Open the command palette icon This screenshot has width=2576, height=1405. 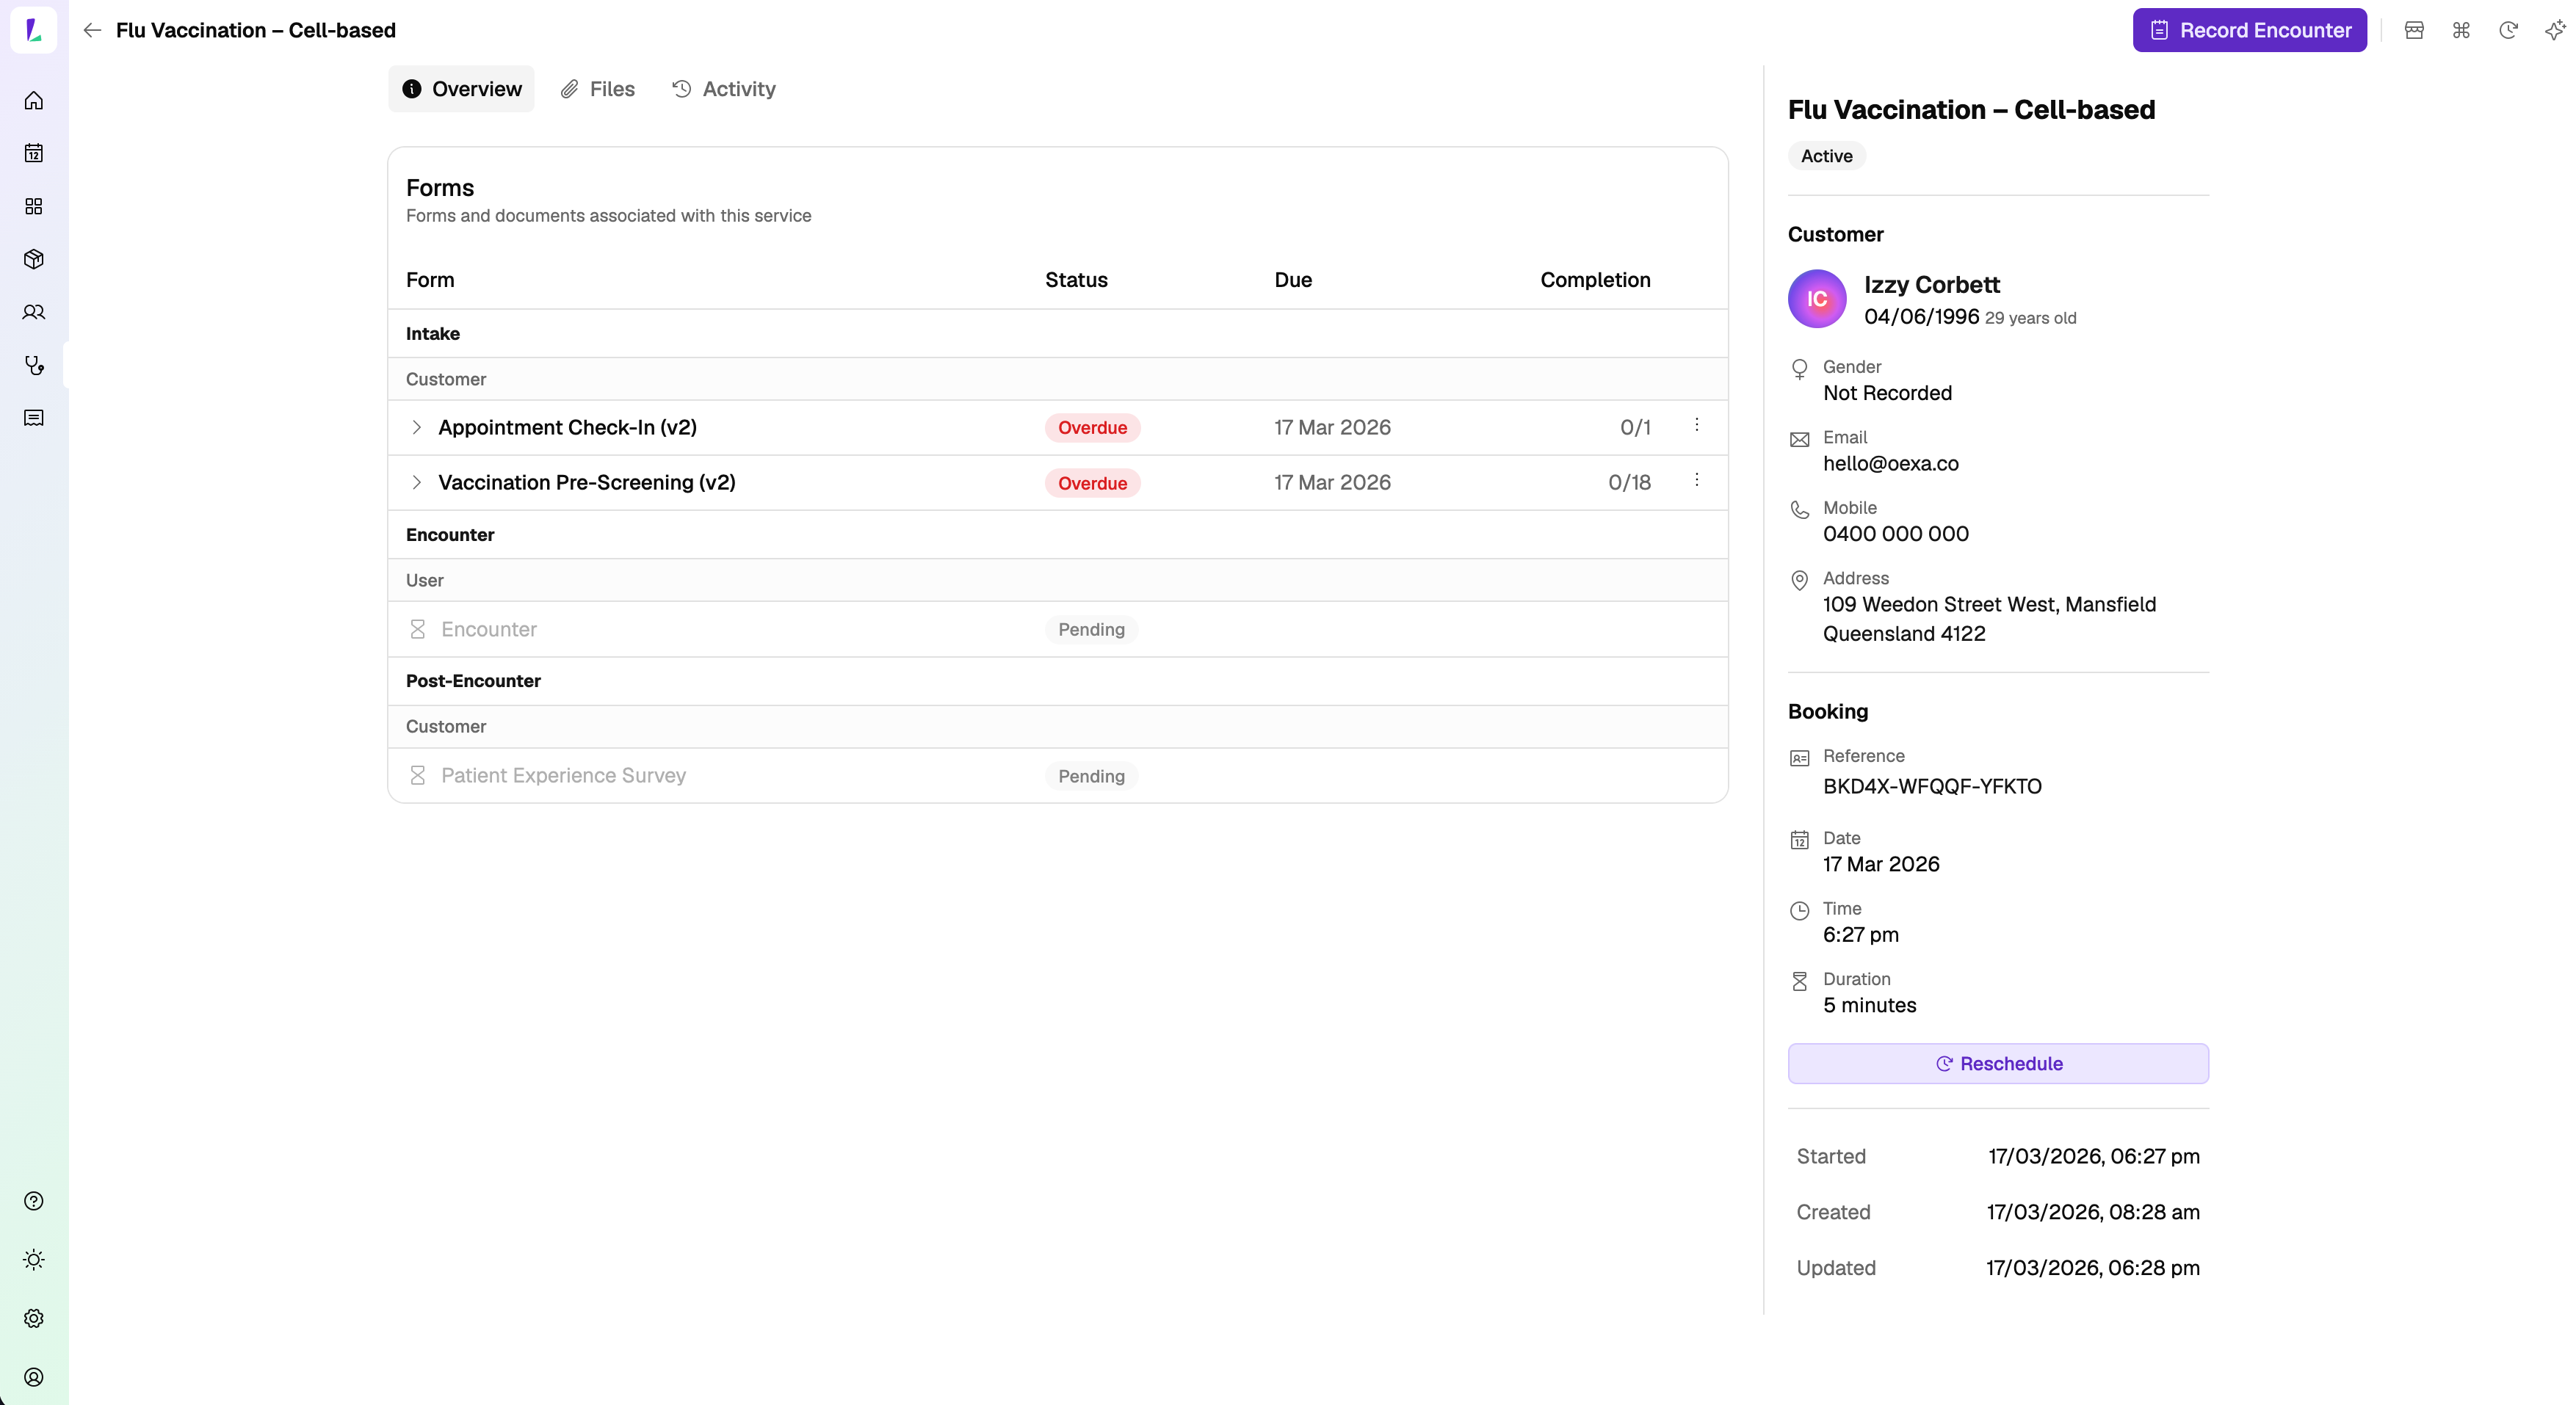(2461, 30)
